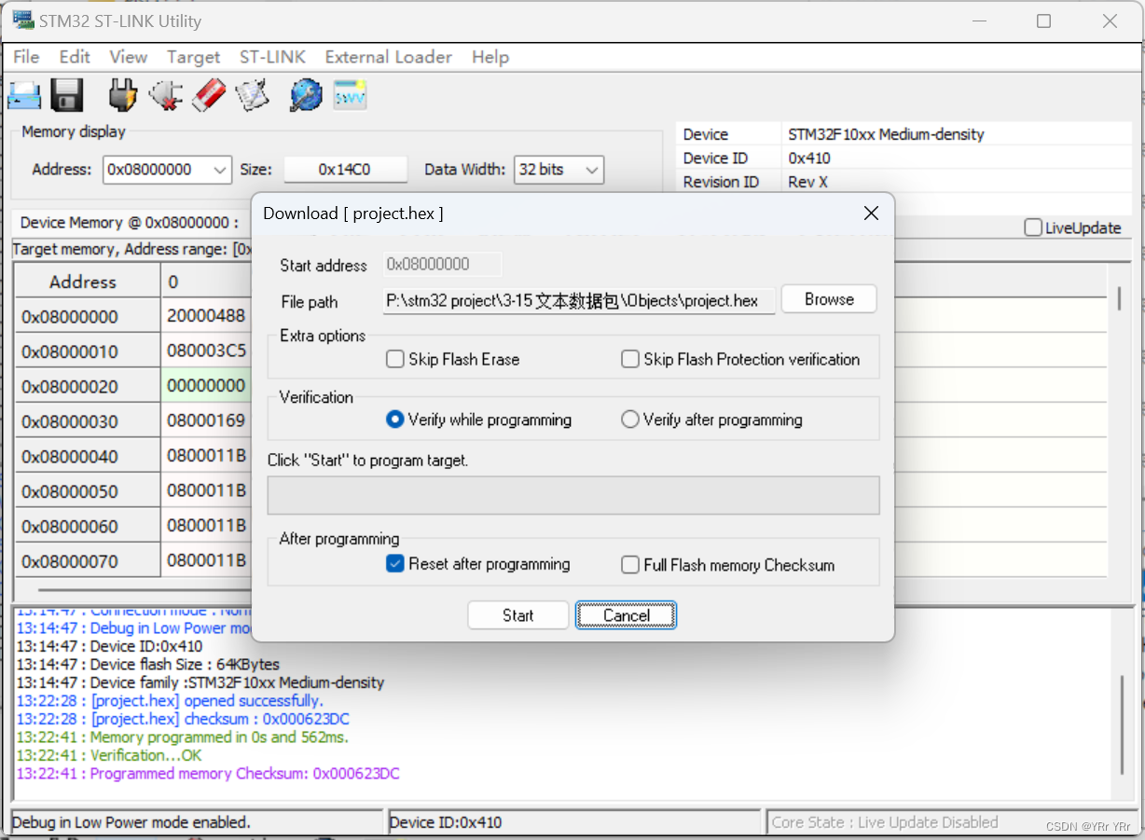Click the Disconnect from target icon
Image resolution: width=1145 pixels, height=840 pixels.
(x=166, y=95)
